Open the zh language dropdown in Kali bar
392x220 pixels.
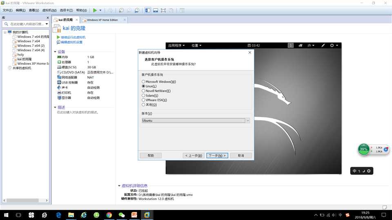point(311,45)
